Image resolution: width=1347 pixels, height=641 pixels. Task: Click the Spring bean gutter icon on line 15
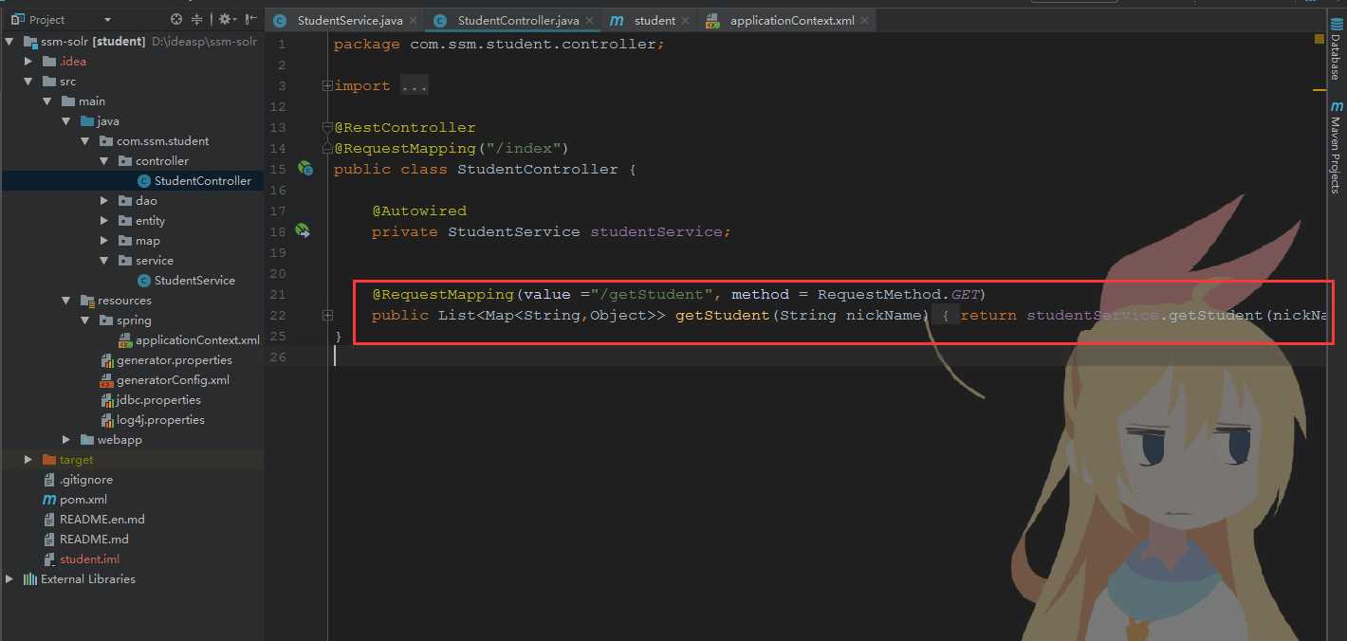click(304, 168)
